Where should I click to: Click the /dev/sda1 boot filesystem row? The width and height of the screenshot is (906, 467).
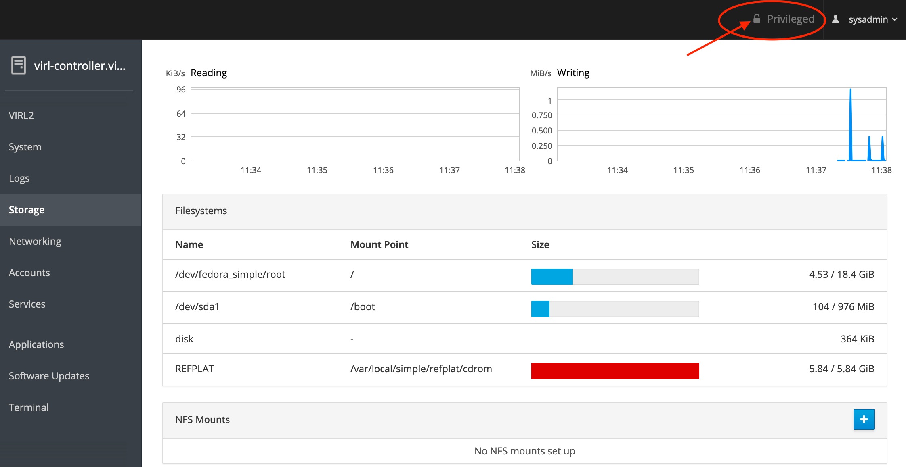[197, 307]
